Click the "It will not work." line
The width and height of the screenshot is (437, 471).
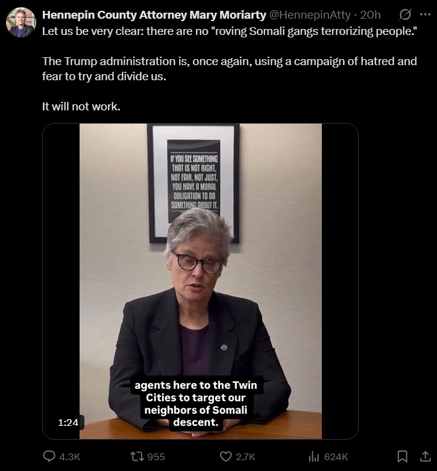coord(81,106)
